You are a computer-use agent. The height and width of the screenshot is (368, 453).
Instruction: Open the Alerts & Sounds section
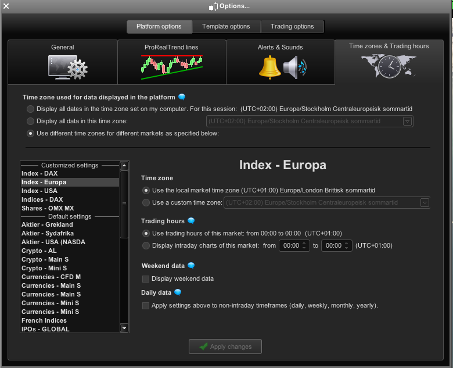pyautogui.click(x=281, y=62)
